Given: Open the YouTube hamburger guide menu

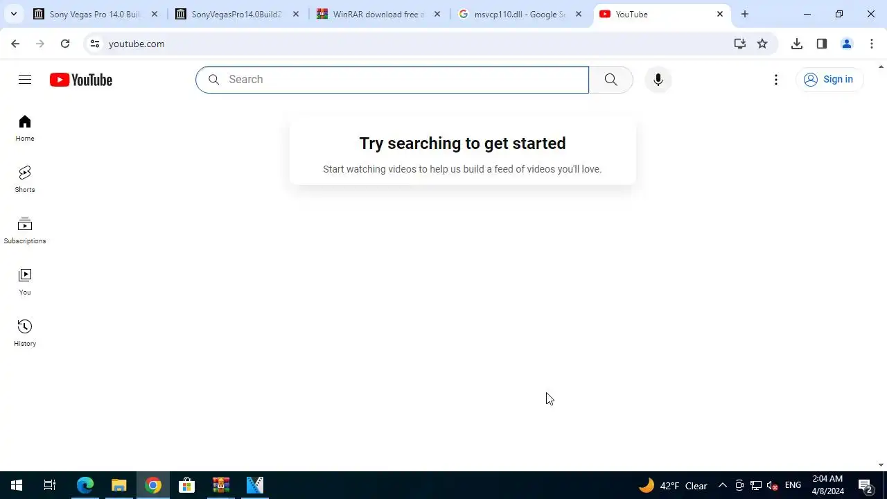Looking at the screenshot, I should click(x=25, y=80).
